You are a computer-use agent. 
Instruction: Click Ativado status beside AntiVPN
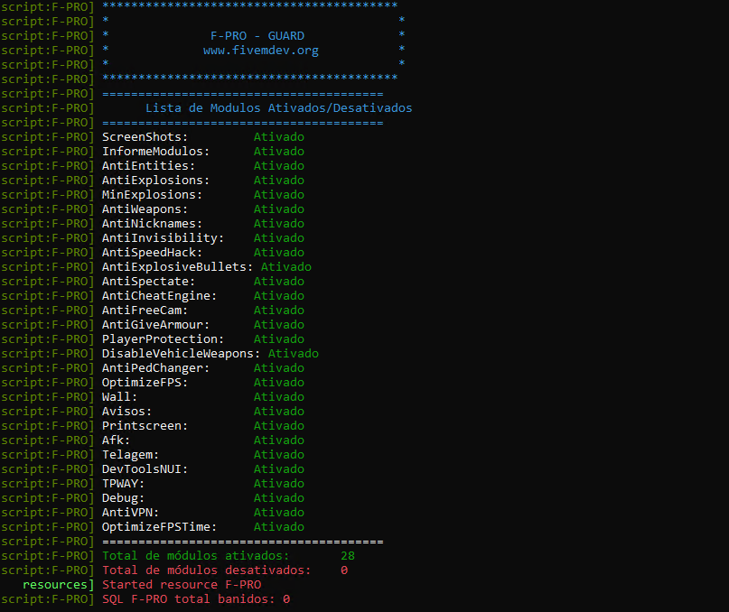coord(278,513)
